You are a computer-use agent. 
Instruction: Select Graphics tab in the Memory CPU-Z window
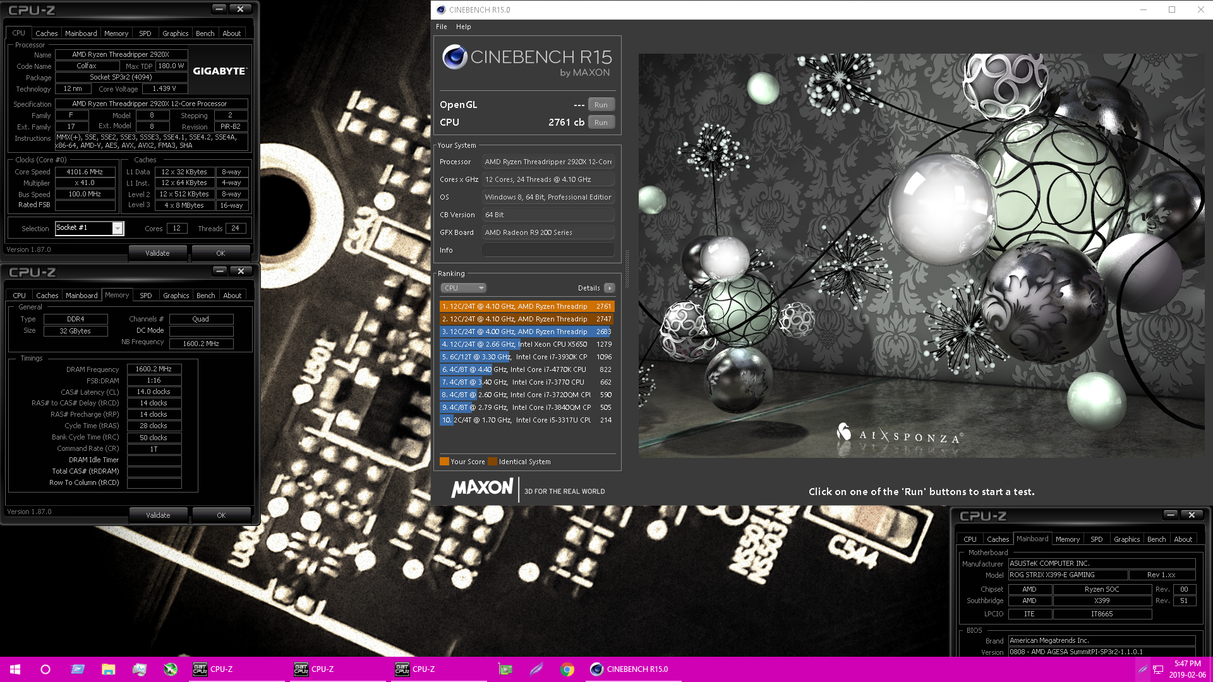[x=176, y=296]
